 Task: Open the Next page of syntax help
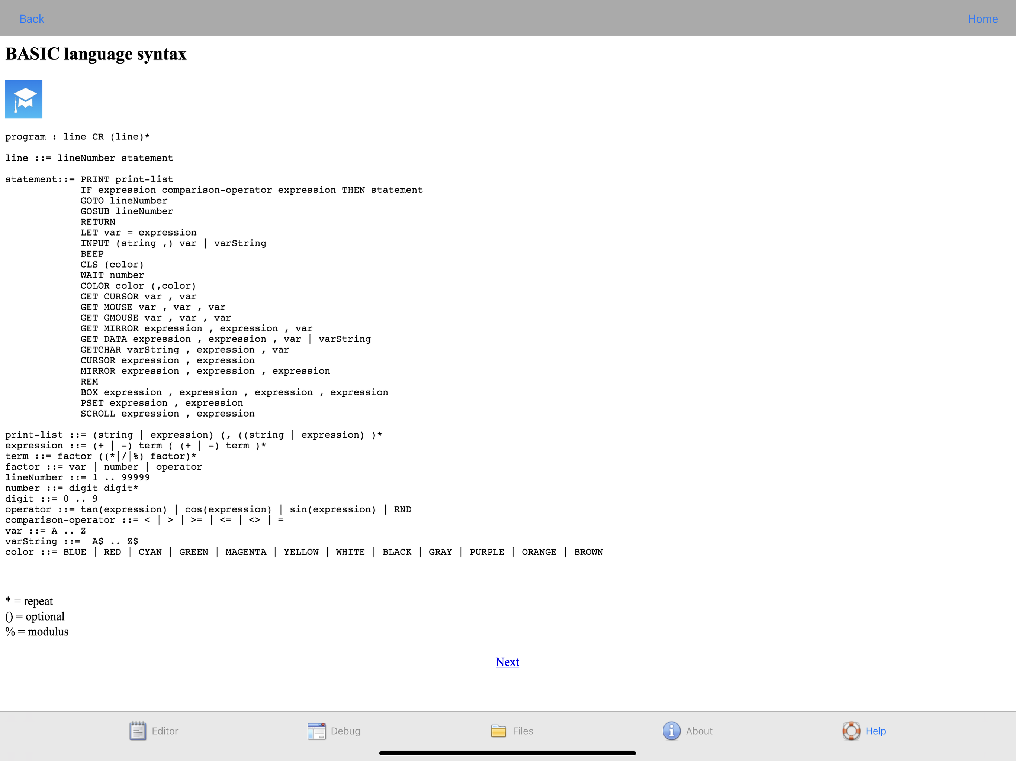click(507, 662)
